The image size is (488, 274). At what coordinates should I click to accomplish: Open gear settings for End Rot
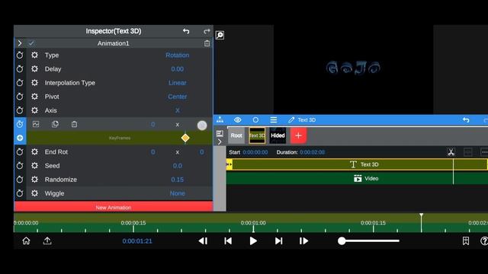coord(34,152)
